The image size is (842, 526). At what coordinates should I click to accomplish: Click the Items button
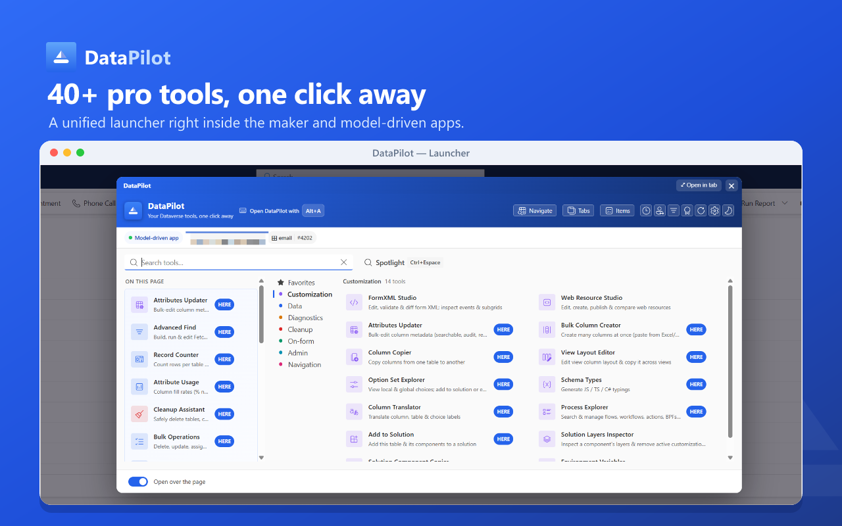[x=617, y=210]
